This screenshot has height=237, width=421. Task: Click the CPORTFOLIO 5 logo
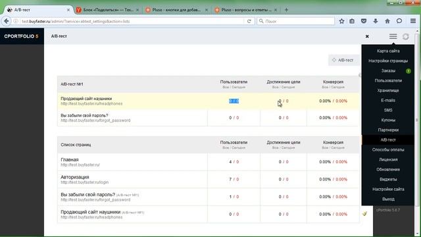(21, 36)
